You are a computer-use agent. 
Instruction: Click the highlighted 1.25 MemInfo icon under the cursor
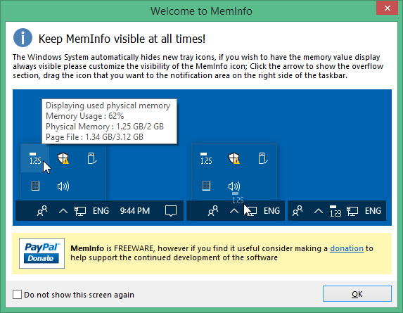tap(35, 158)
